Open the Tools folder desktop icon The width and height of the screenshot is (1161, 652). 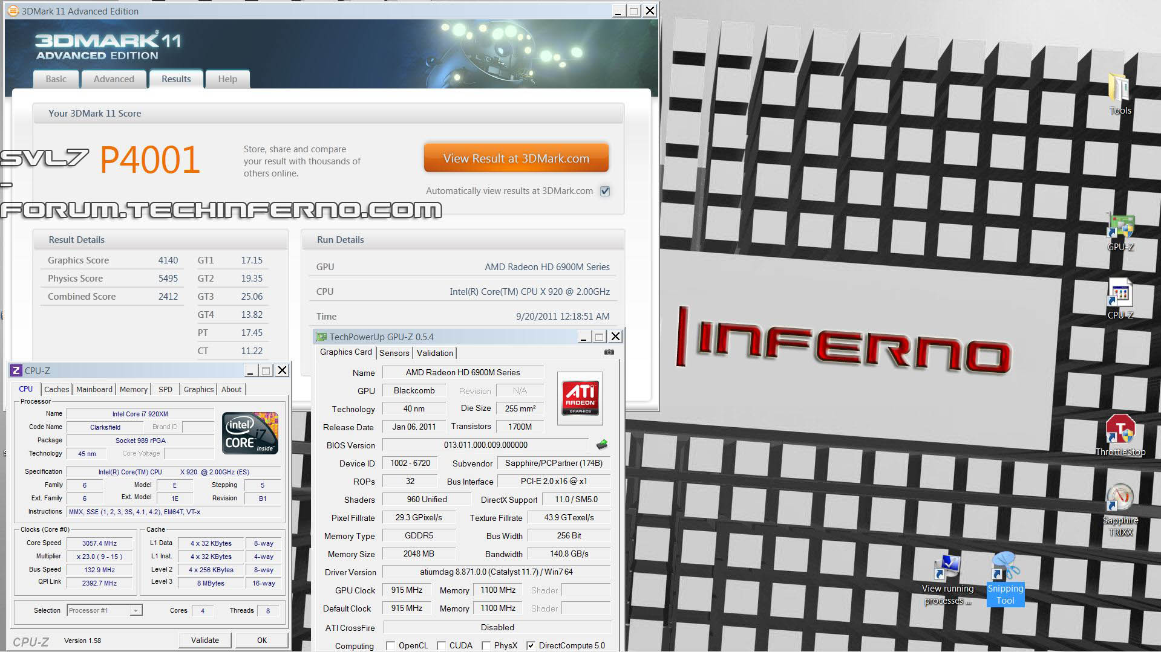click(x=1120, y=94)
